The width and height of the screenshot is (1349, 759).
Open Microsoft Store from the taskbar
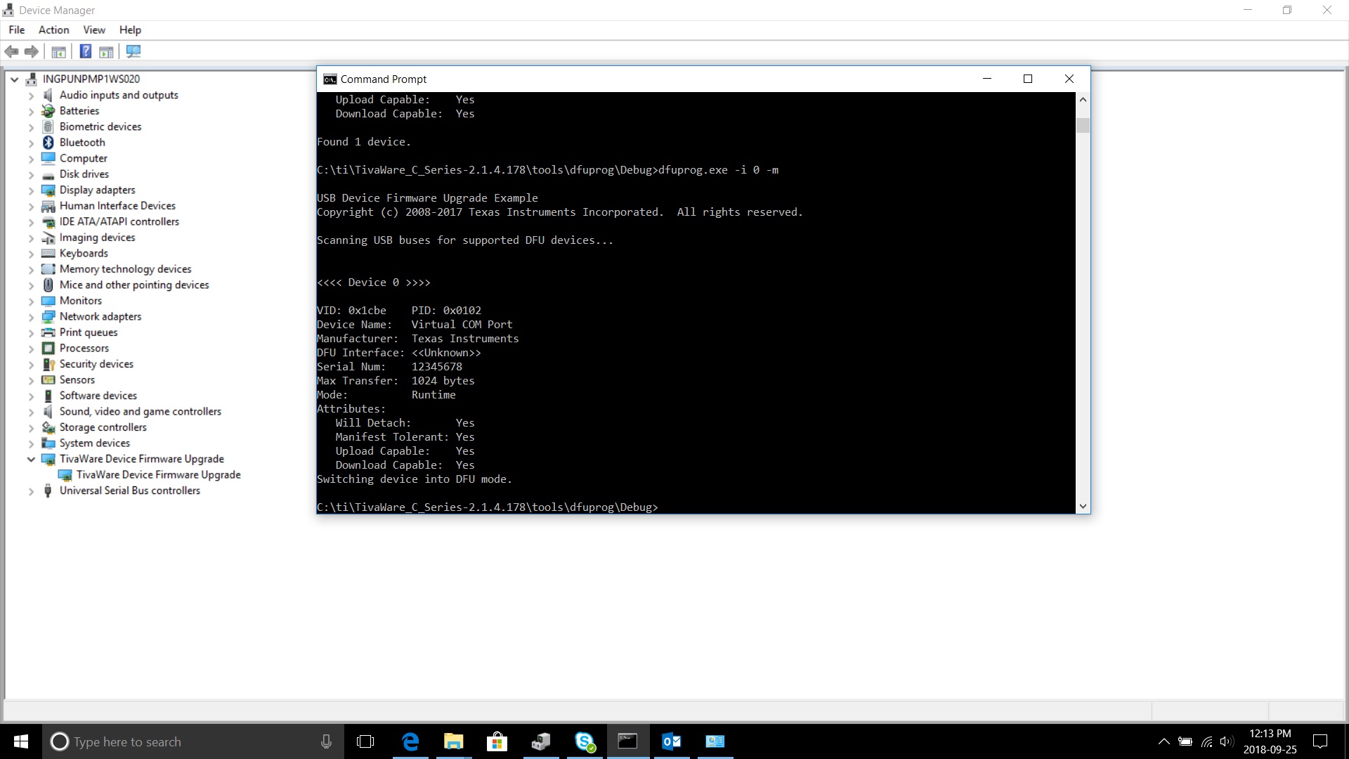(497, 741)
